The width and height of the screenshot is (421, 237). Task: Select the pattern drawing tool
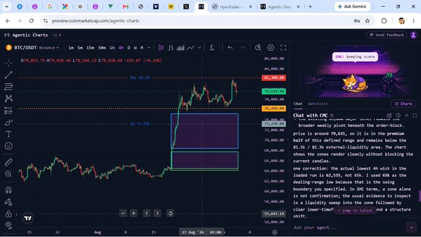9,98
